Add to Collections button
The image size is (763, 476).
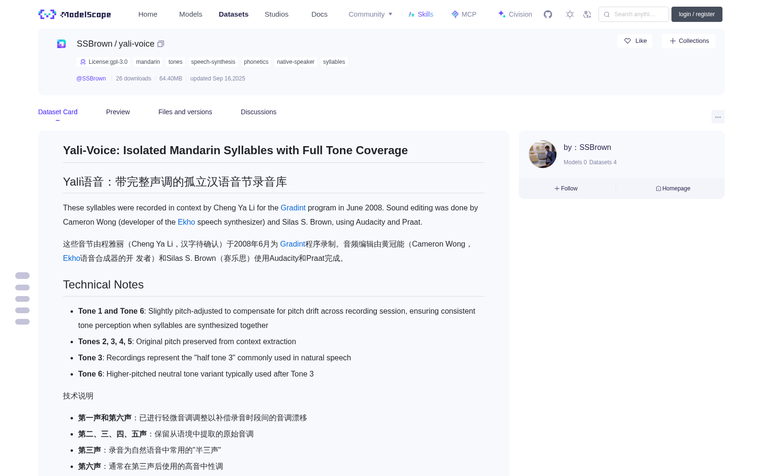click(x=689, y=41)
